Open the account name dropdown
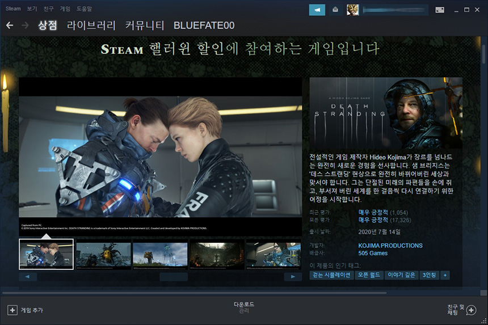Screen dimensions: 488x325 (x=394, y=10)
